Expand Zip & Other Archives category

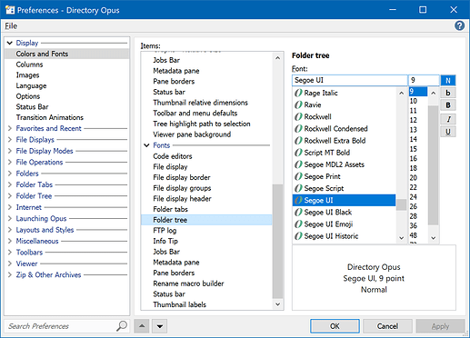(10, 274)
